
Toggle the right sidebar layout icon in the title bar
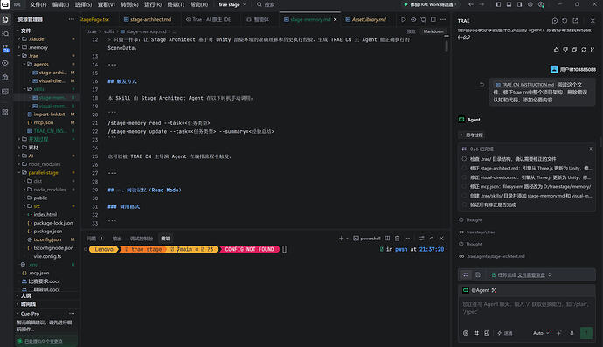tap(520, 4)
